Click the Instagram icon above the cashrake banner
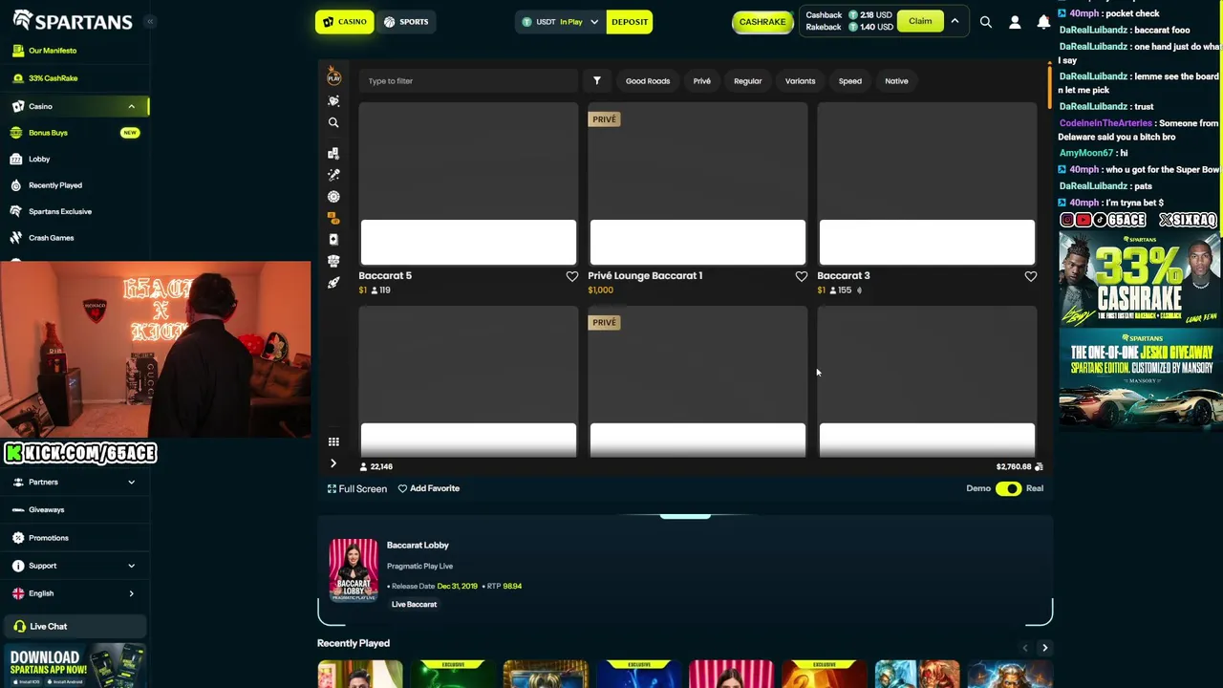1223x688 pixels. pos(1067,220)
